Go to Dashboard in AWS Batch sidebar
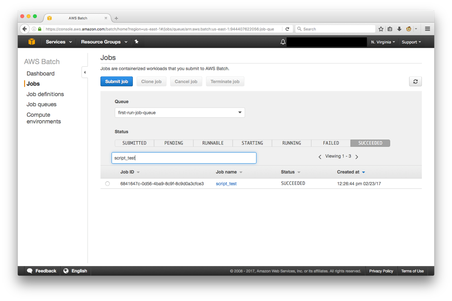This screenshot has height=301, width=452. point(41,74)
